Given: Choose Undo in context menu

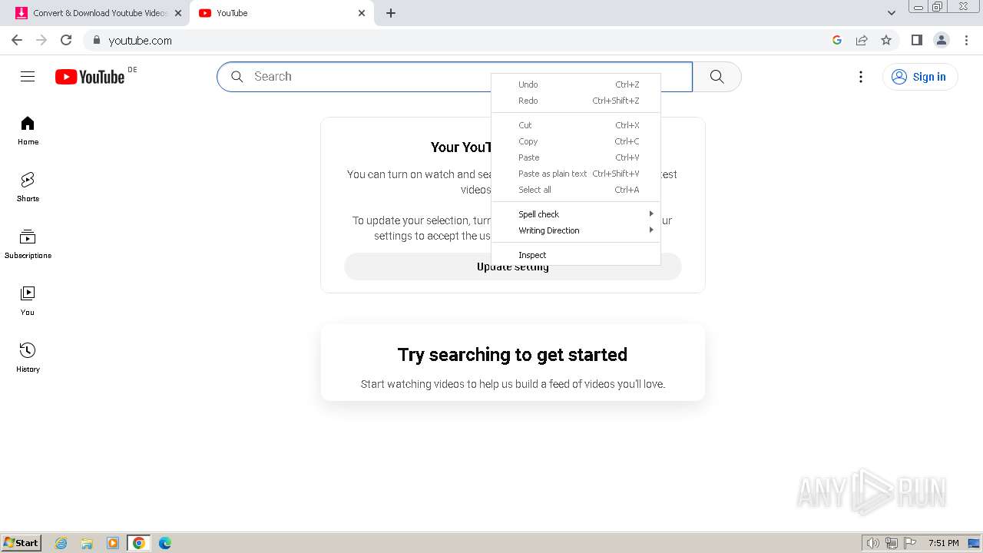Looking at the screenshot, I should [576, 84].
